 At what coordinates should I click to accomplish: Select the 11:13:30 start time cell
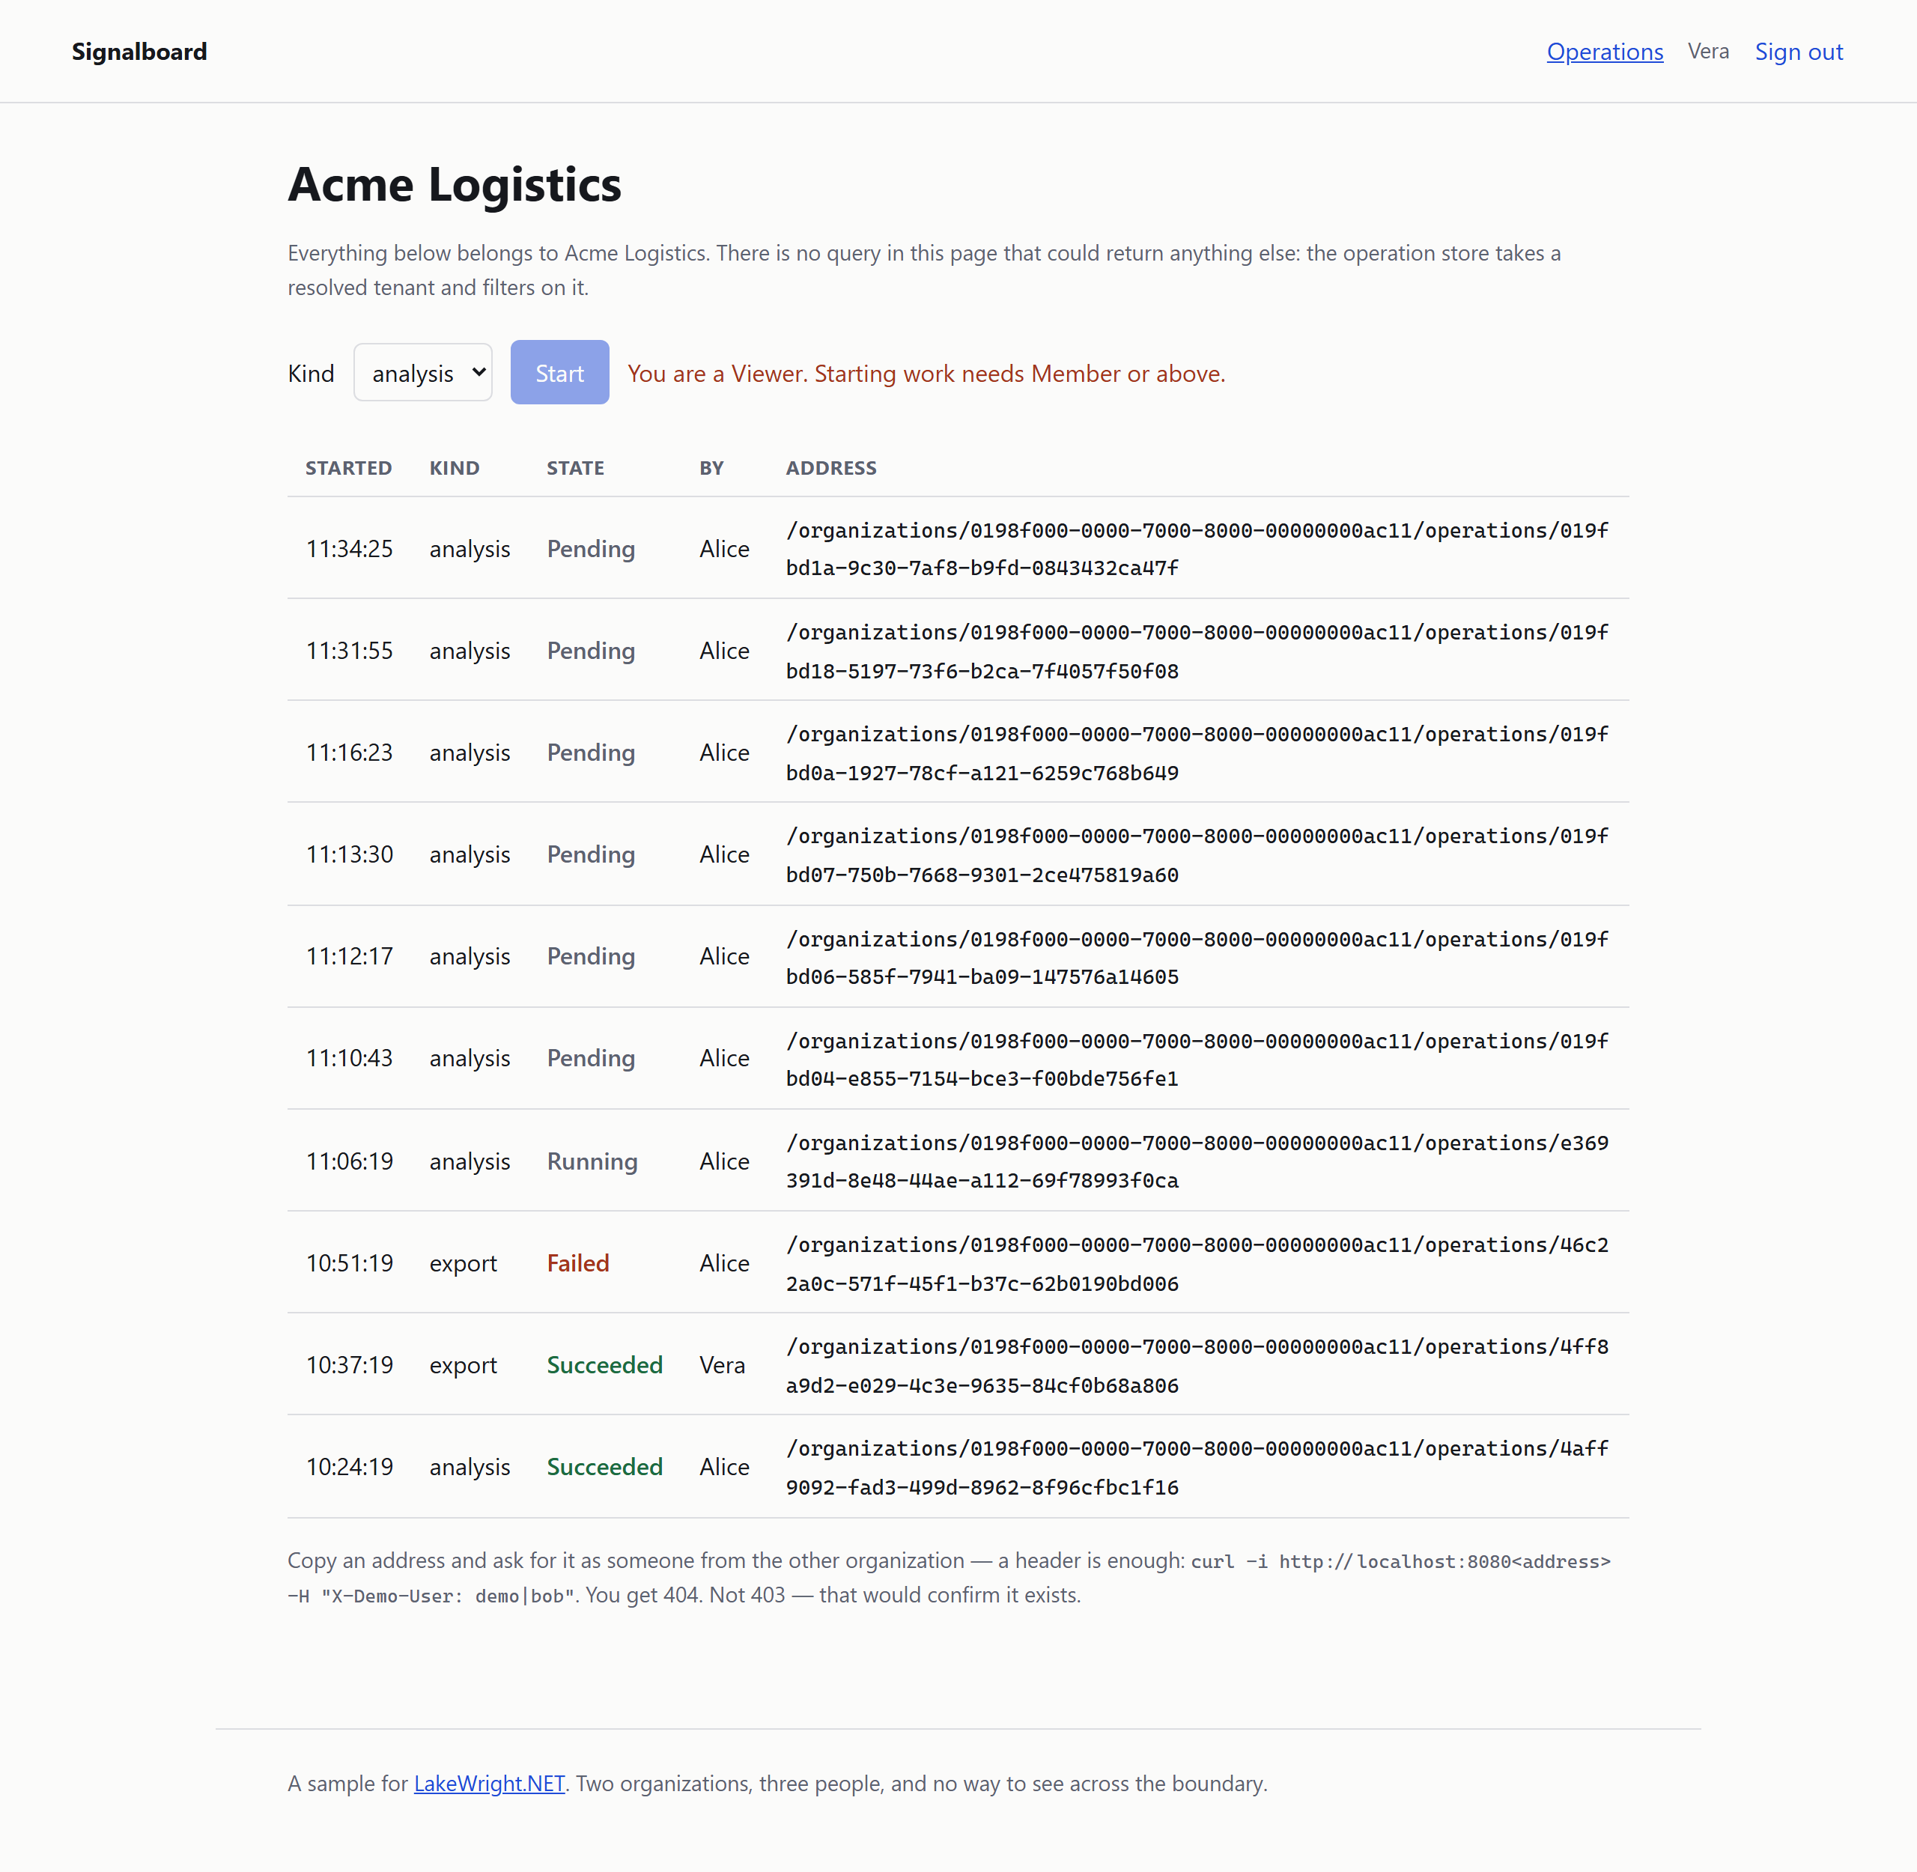tap(349, 854)
